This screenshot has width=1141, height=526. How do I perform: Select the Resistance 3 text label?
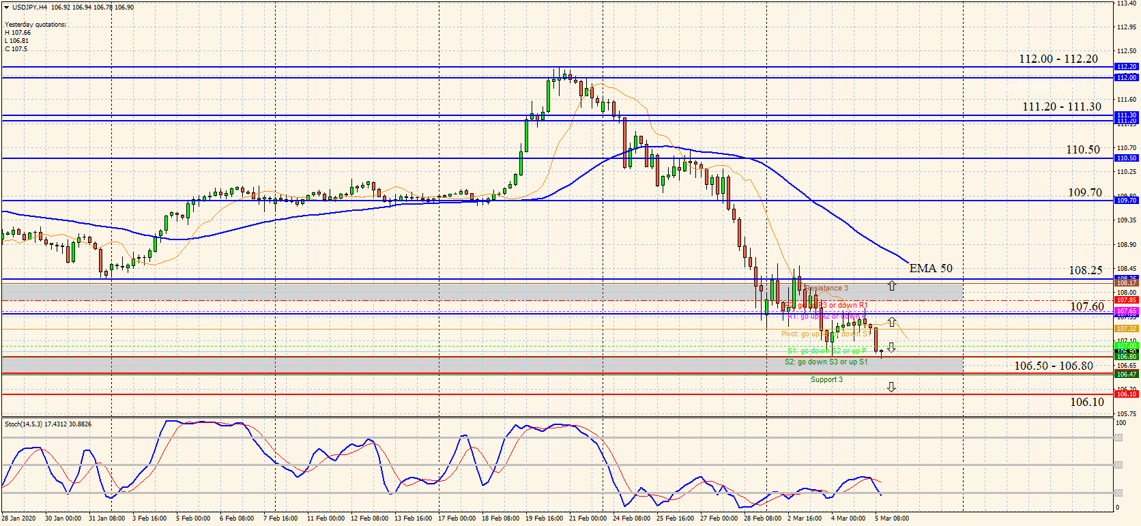click(826, 288)
